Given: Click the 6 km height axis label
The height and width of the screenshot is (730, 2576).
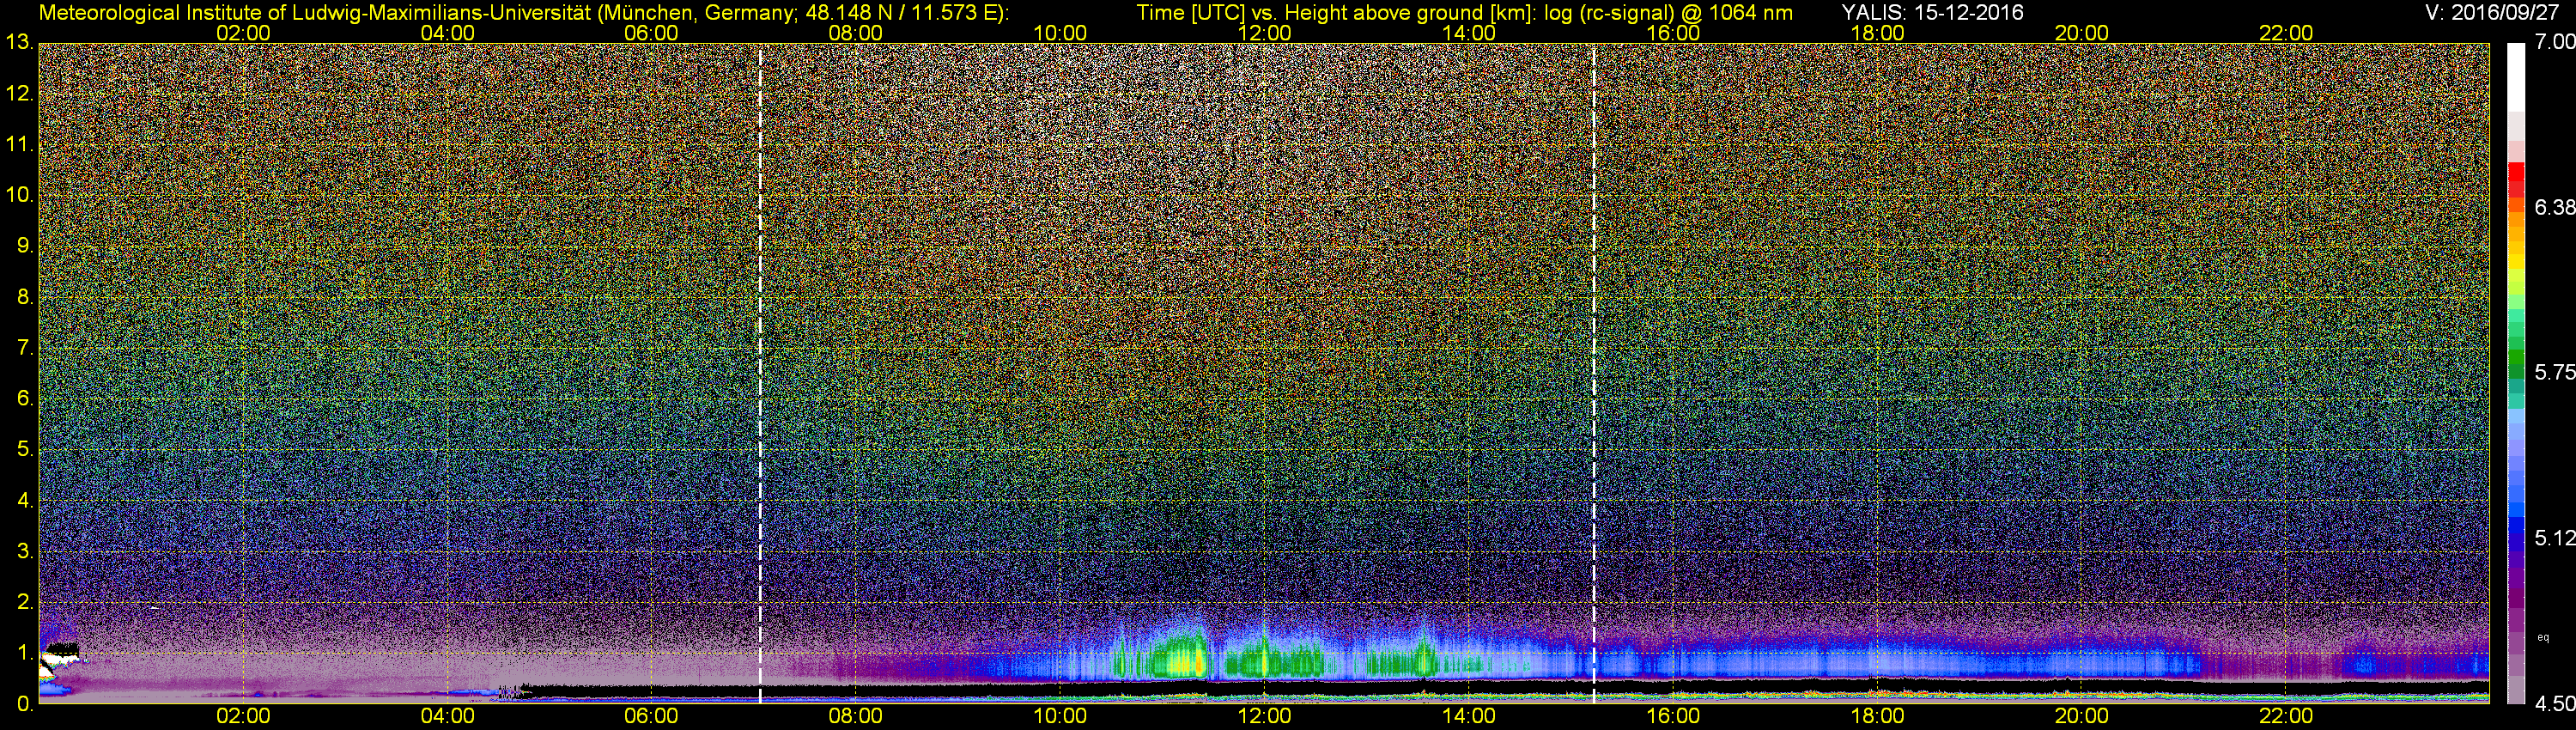Looking at the screenshot, I should 25,399.
